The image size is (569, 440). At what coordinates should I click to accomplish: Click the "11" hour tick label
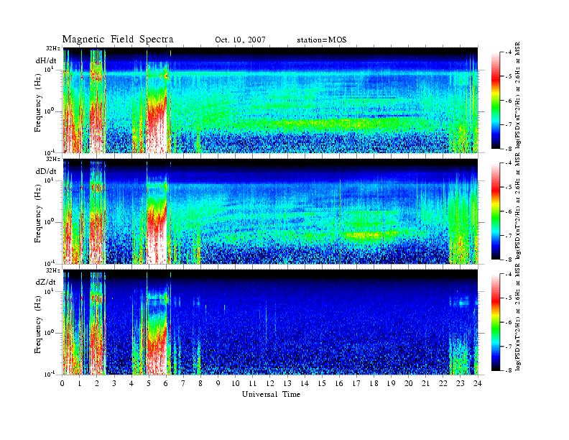(253, 383)
